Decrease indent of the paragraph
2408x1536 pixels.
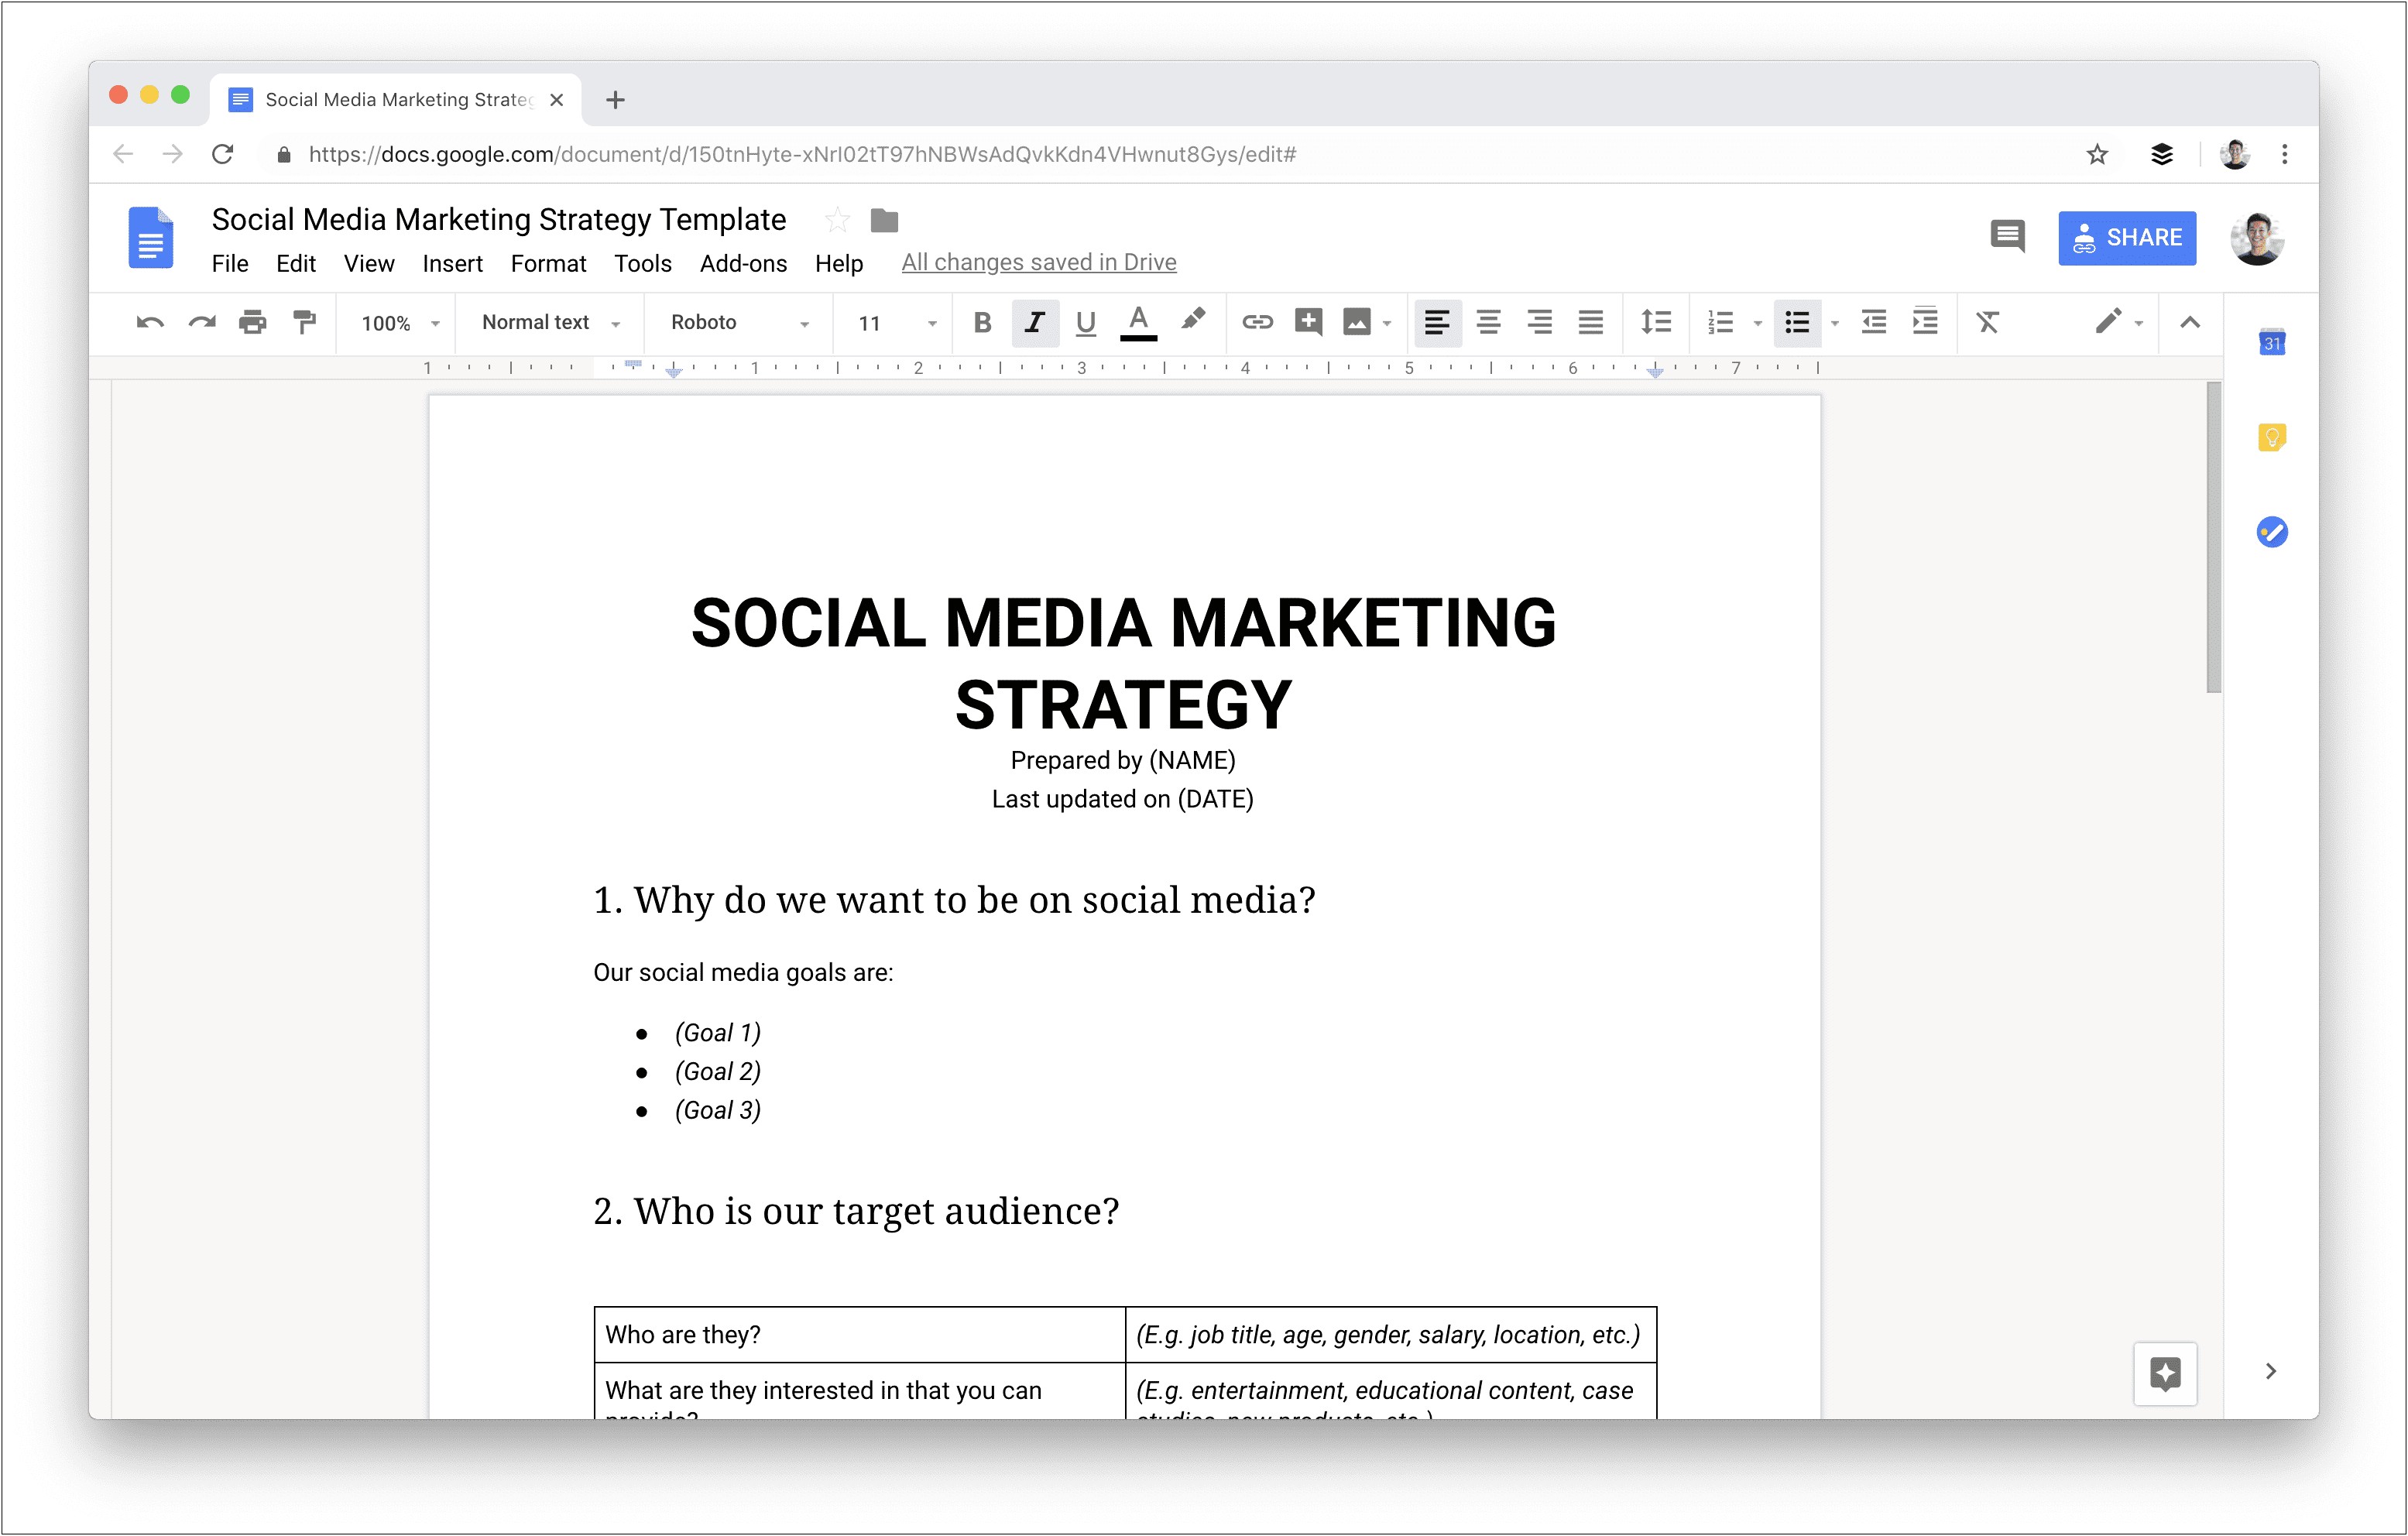pos(1873,322)
